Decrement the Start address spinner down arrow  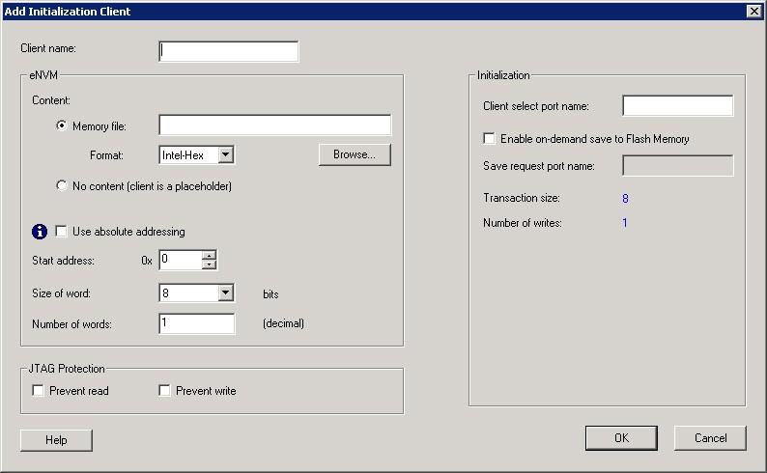point(209,264)
